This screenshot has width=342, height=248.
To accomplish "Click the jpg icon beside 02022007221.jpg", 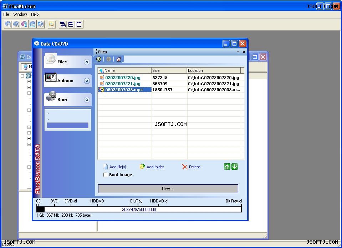I will 102,84.
